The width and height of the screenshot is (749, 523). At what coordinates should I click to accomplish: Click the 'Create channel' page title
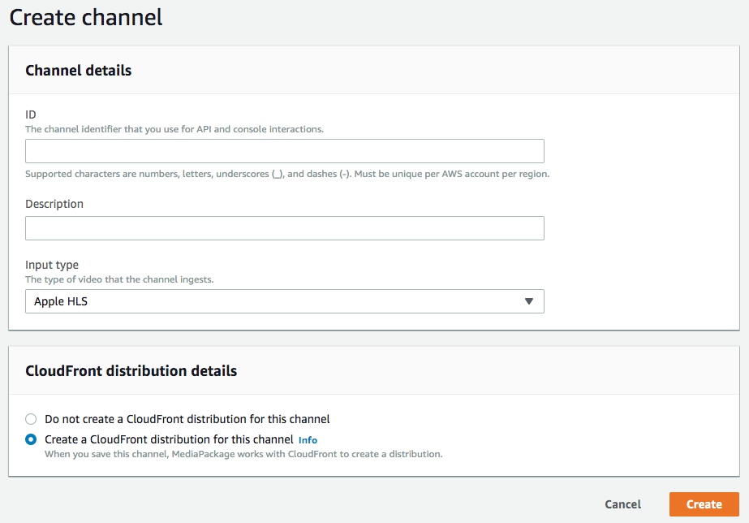pos(86,18)
